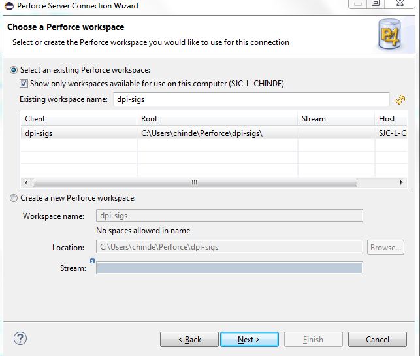Sort by the Stream column header
The height and width of the screenshot is (356, 420).
336,119
